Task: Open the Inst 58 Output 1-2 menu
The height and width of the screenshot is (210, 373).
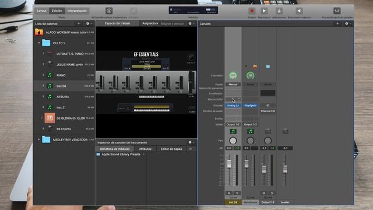Action: pos(233,124)
